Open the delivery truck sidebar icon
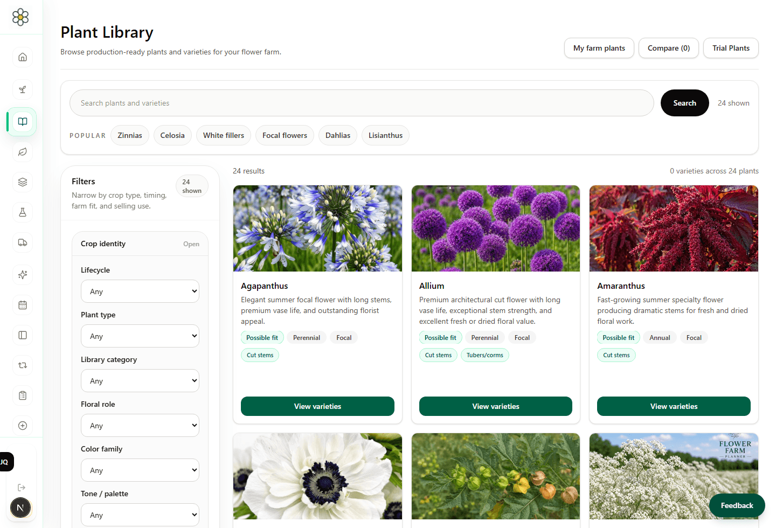This screenshot has height=528, width=776. 23,242
